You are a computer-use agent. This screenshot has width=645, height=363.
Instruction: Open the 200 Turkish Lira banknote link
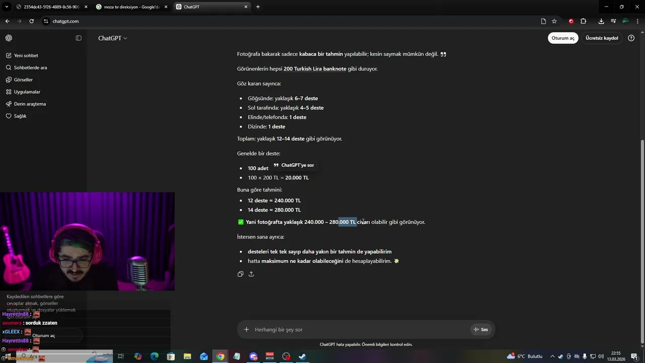pyautogui.click(x=315, y=69)
